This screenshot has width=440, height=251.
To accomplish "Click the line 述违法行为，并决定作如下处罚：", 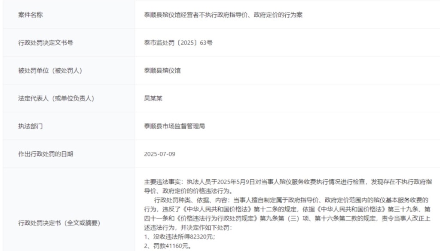I will pos(188,228).
